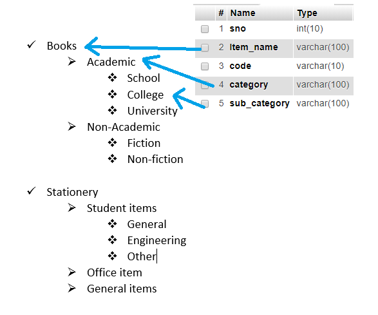
Task: Click the arrow bullet beside General items
Action: point(71,288)
